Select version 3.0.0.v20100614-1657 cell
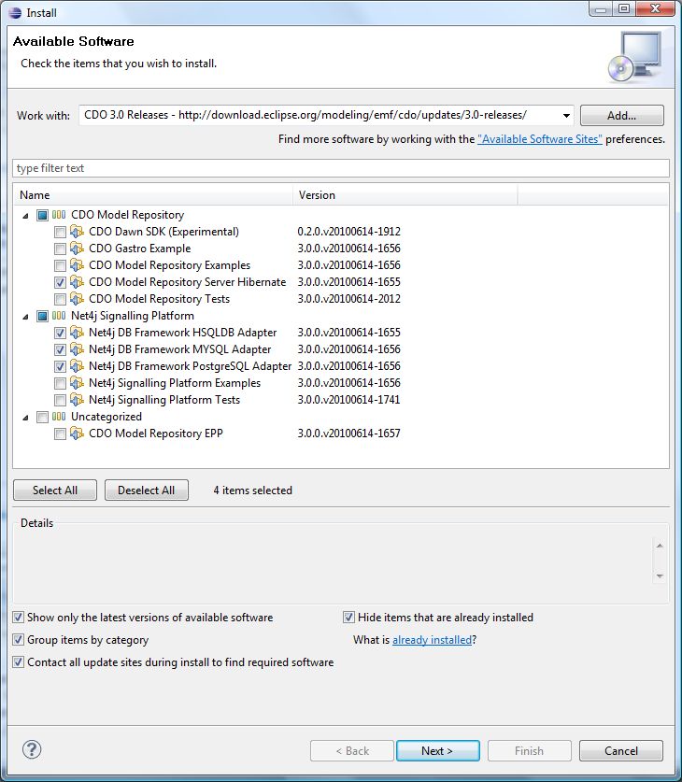This screenshot has width=682, height=782. tap(349, 434)
